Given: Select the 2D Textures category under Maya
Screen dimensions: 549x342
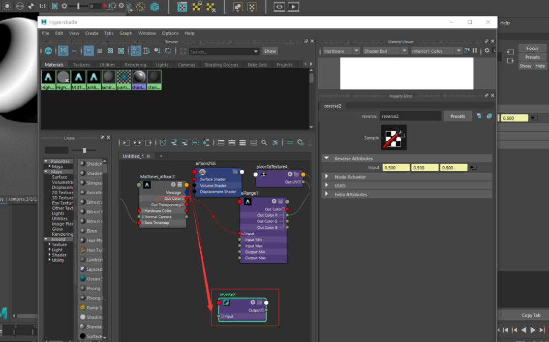Looking at the screenshot, I should pos(63,193).
